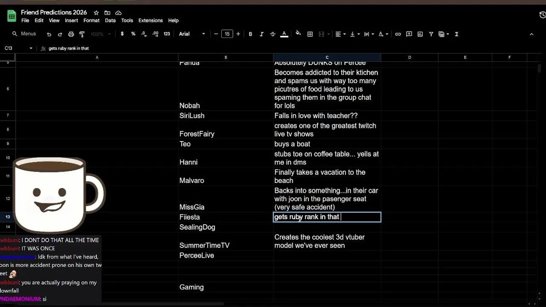Click the cell containing 'SealingDog'

pos(226,227)
